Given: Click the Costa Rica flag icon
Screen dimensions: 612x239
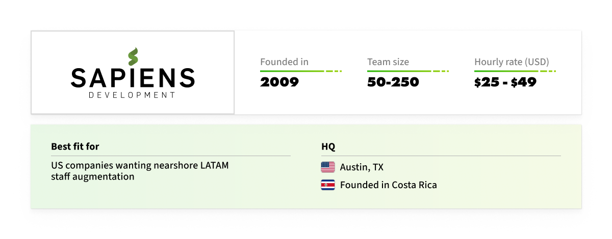Looking at the screenshot, I should coord(328,185).
